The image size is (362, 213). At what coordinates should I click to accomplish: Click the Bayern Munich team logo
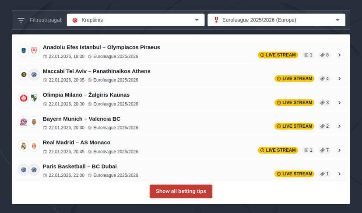pos(23,122)
